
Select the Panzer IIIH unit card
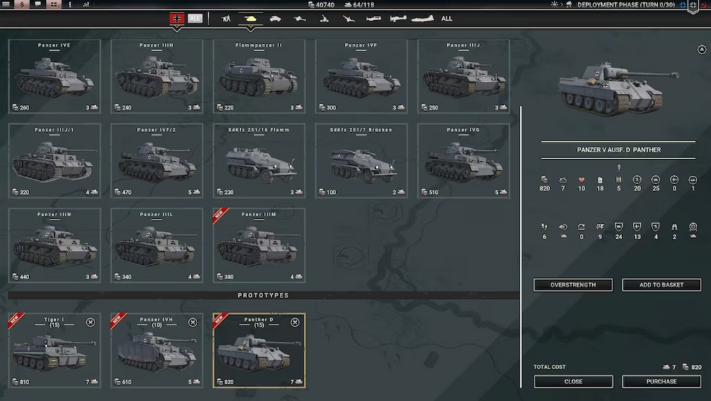tap(156, 76)
